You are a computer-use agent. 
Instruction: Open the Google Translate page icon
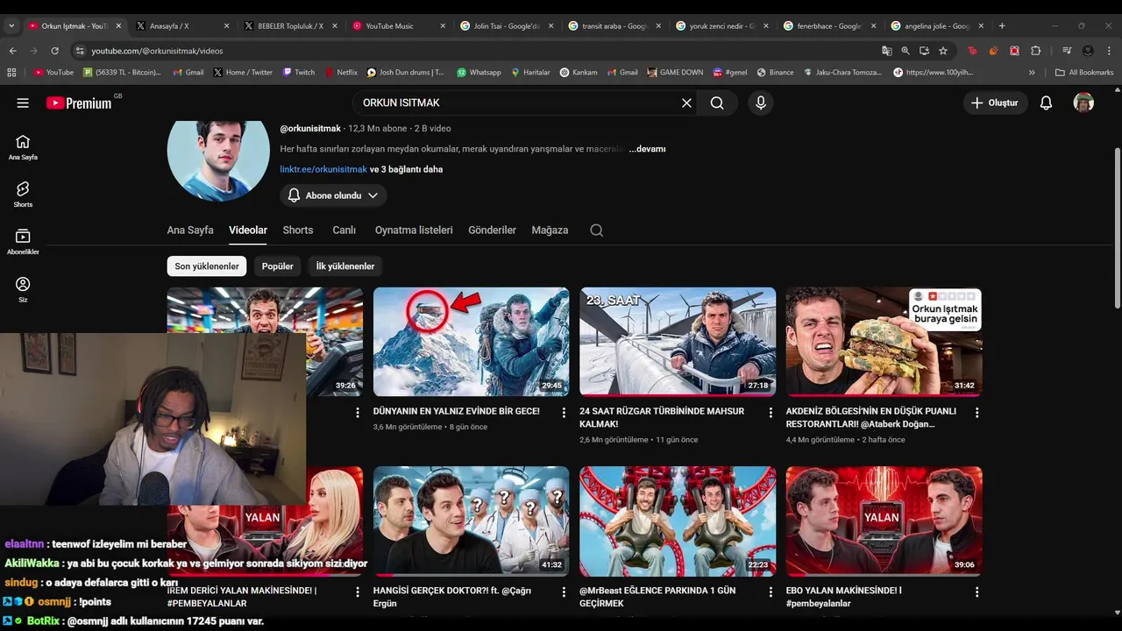coord(887,51)
